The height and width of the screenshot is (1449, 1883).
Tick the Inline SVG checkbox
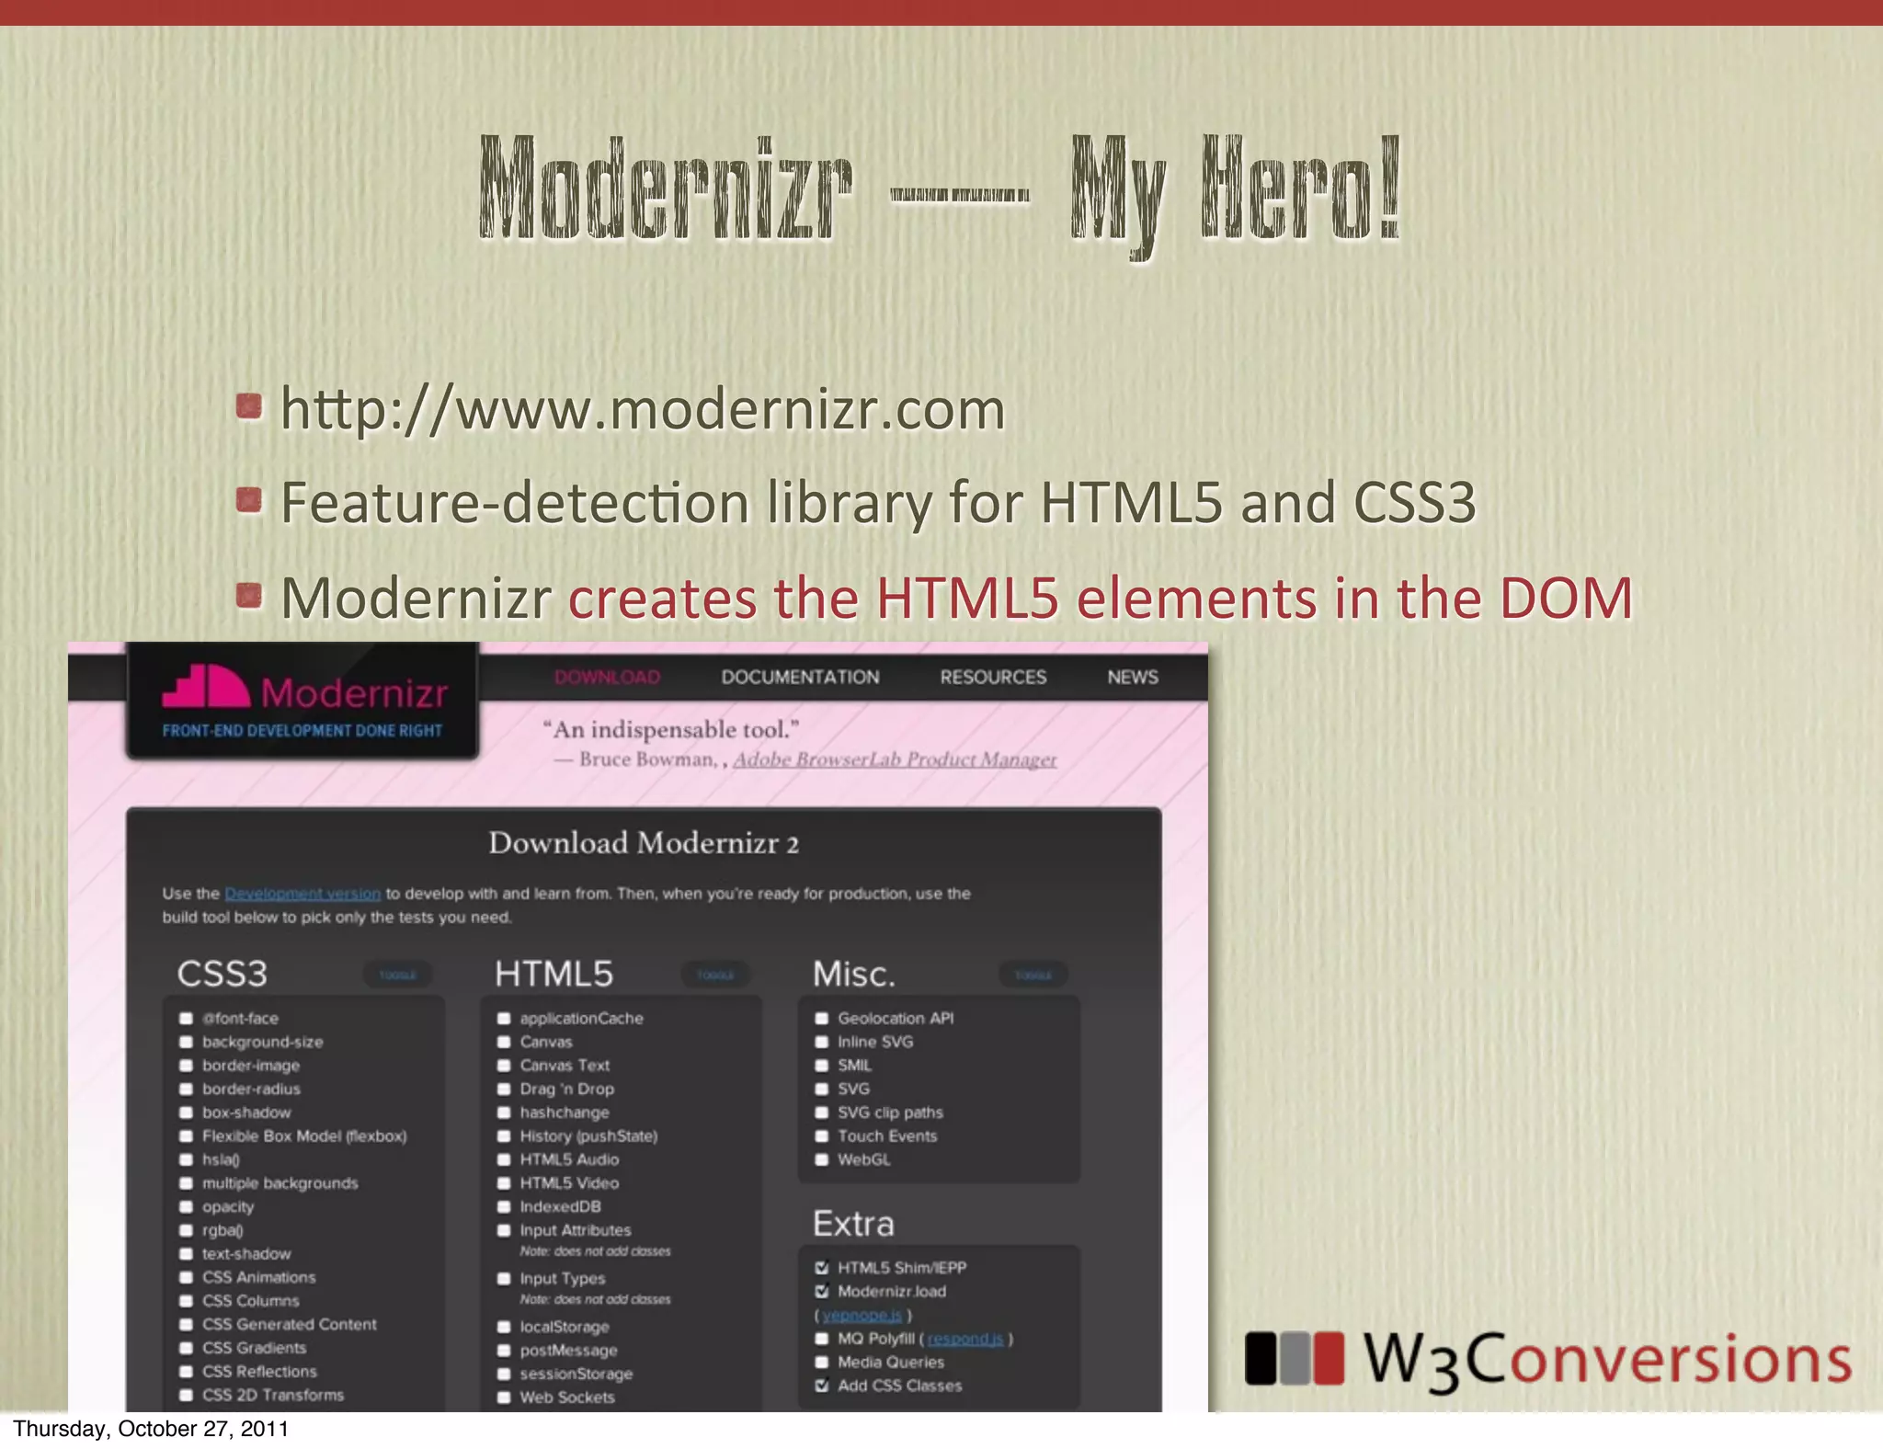[x=822, y=1042]
